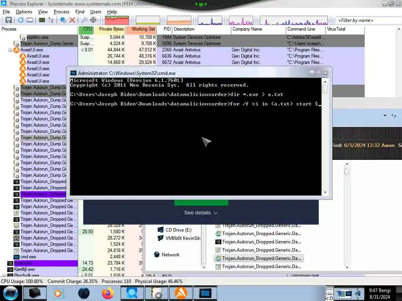
Task: Sort by Company Name column header
Action: point(258,29)
